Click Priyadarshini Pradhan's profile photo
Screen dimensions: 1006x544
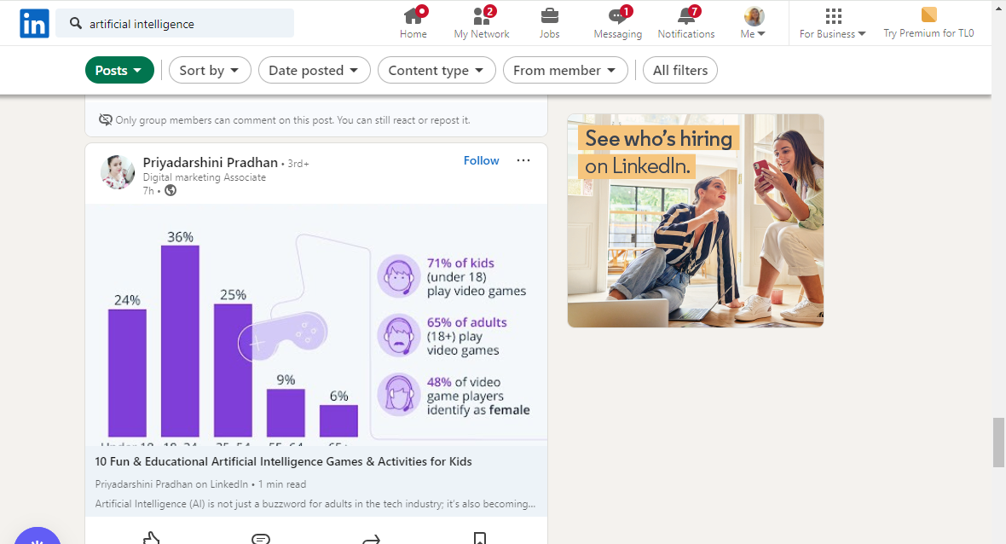118,172
